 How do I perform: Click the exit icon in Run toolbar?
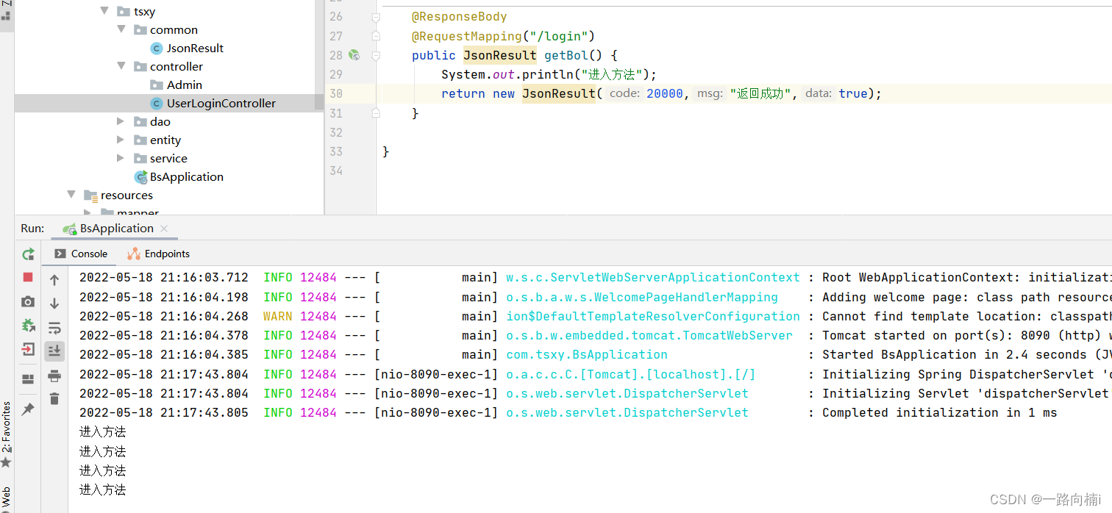point(28,349)
